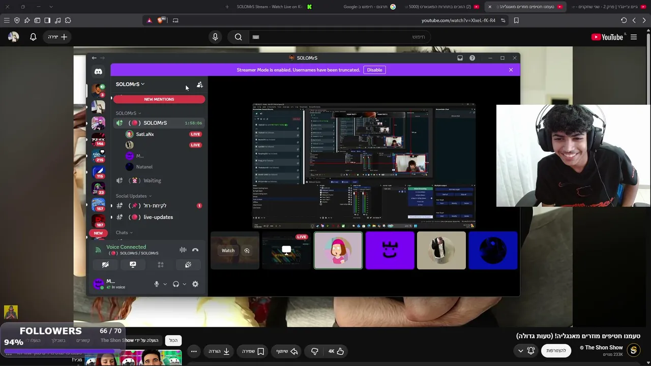Click the YouTube logo
Image resolution: width=651 pixels, height=366 pixels.
(x=607, y=37)
